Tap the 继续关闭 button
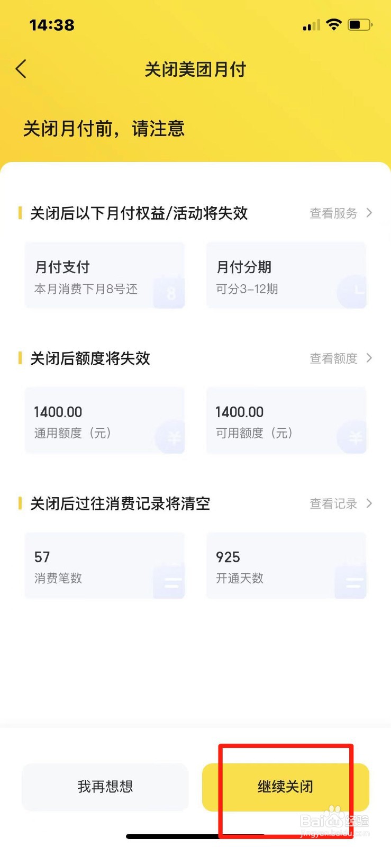 click(x=286, y=787)
